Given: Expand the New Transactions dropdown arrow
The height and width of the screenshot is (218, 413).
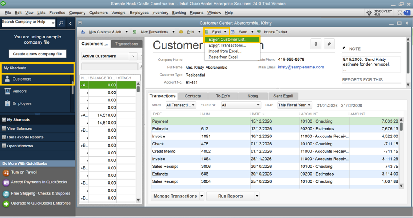Looking at the screenshot, I should tap(173, 32).
